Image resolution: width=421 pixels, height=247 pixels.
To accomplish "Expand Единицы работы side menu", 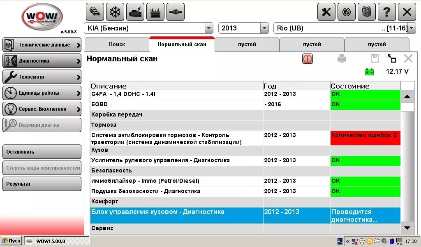I will [42, 93].
